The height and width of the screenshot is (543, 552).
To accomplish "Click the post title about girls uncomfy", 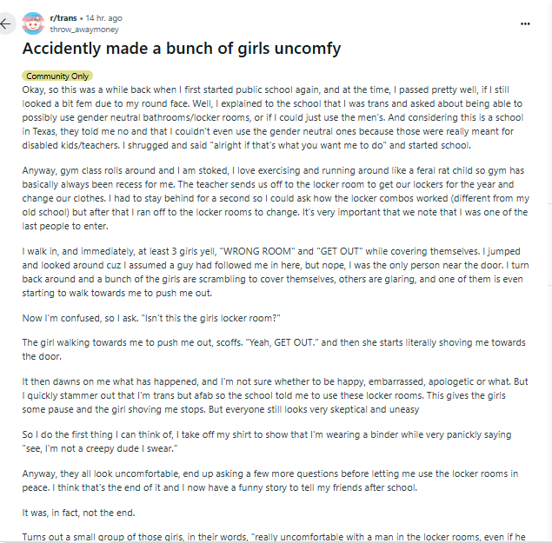I will coord(181,49).
